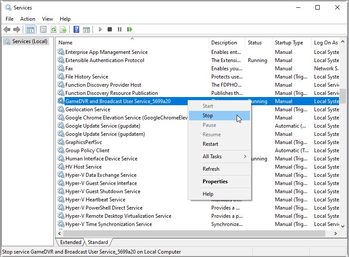Open the toolbar Properties icon

[x=43, y=29]
